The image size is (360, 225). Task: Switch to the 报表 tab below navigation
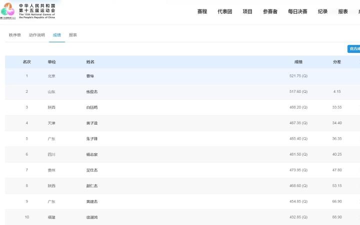tap(73, 35)
